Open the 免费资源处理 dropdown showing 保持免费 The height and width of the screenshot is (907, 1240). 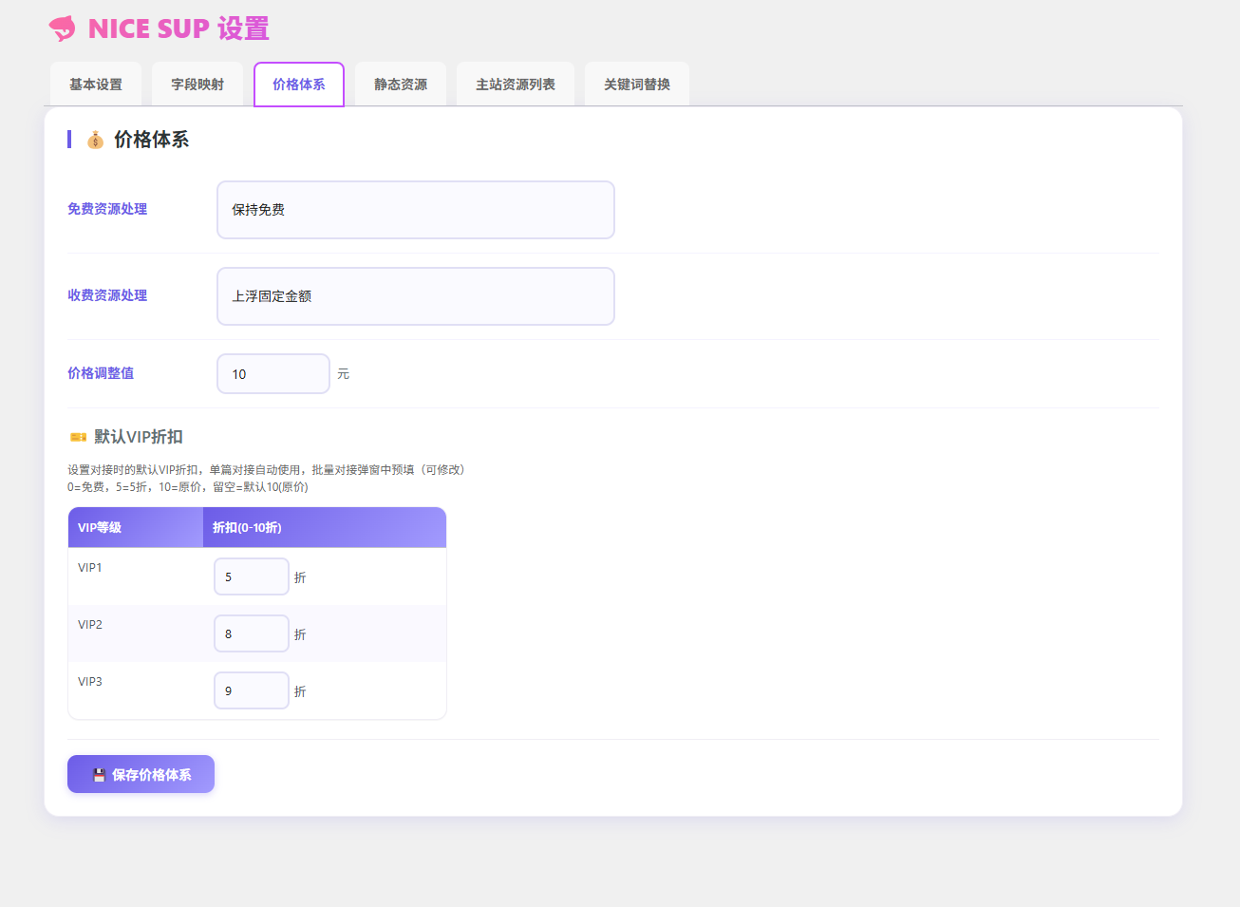(x=416, y=210)
